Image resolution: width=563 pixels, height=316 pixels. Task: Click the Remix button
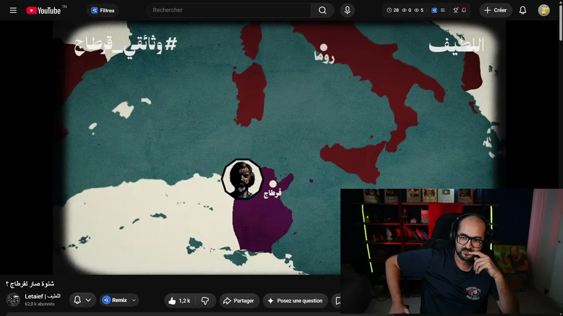(115, 300)
